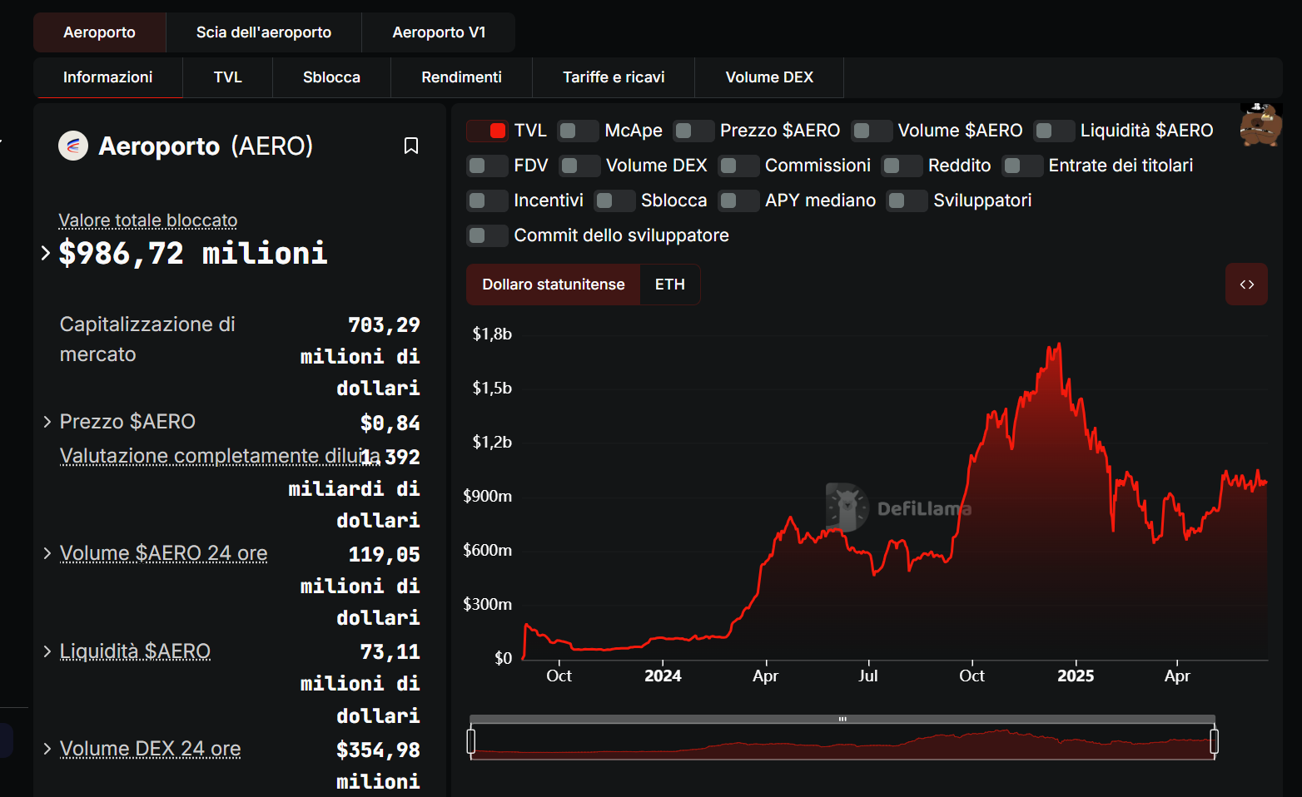Expand the Valore totale bloccato breakdown

46,253
